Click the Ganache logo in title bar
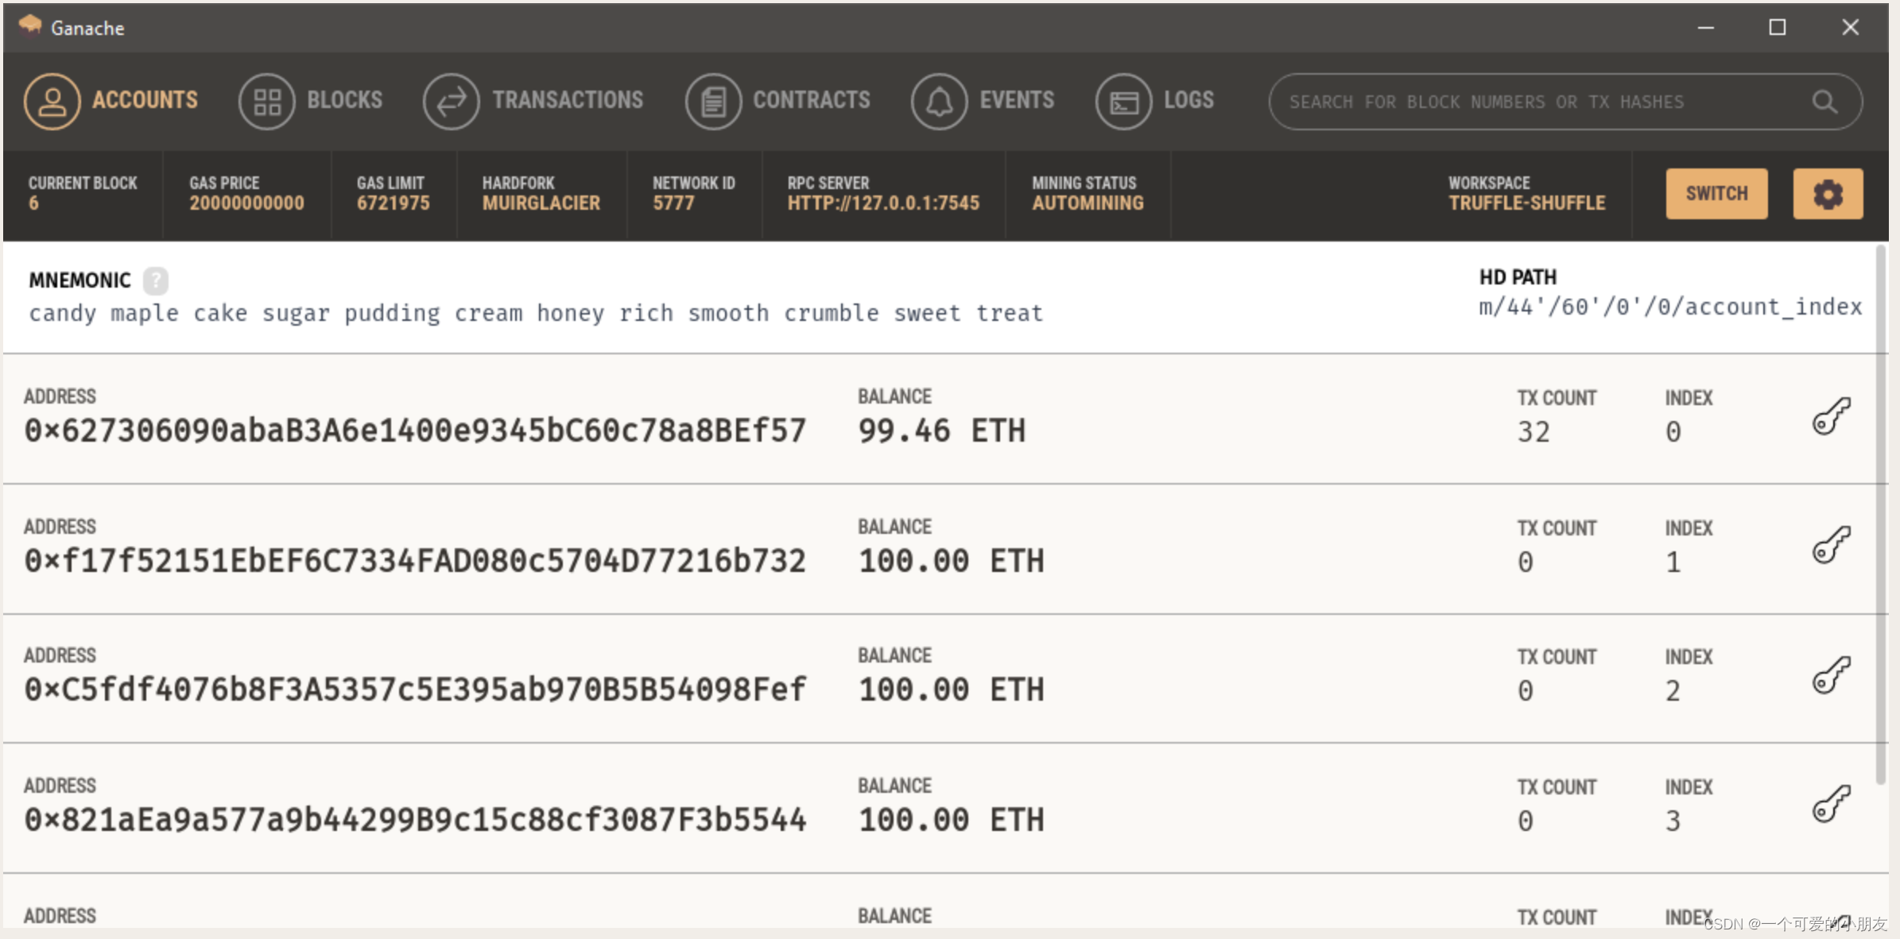The width and height of the screenshot is (1900, 939). tap(30, 25)
